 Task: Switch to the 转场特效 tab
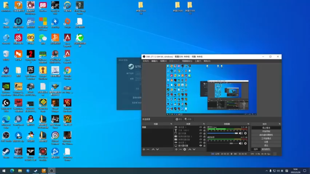(266, 149)
